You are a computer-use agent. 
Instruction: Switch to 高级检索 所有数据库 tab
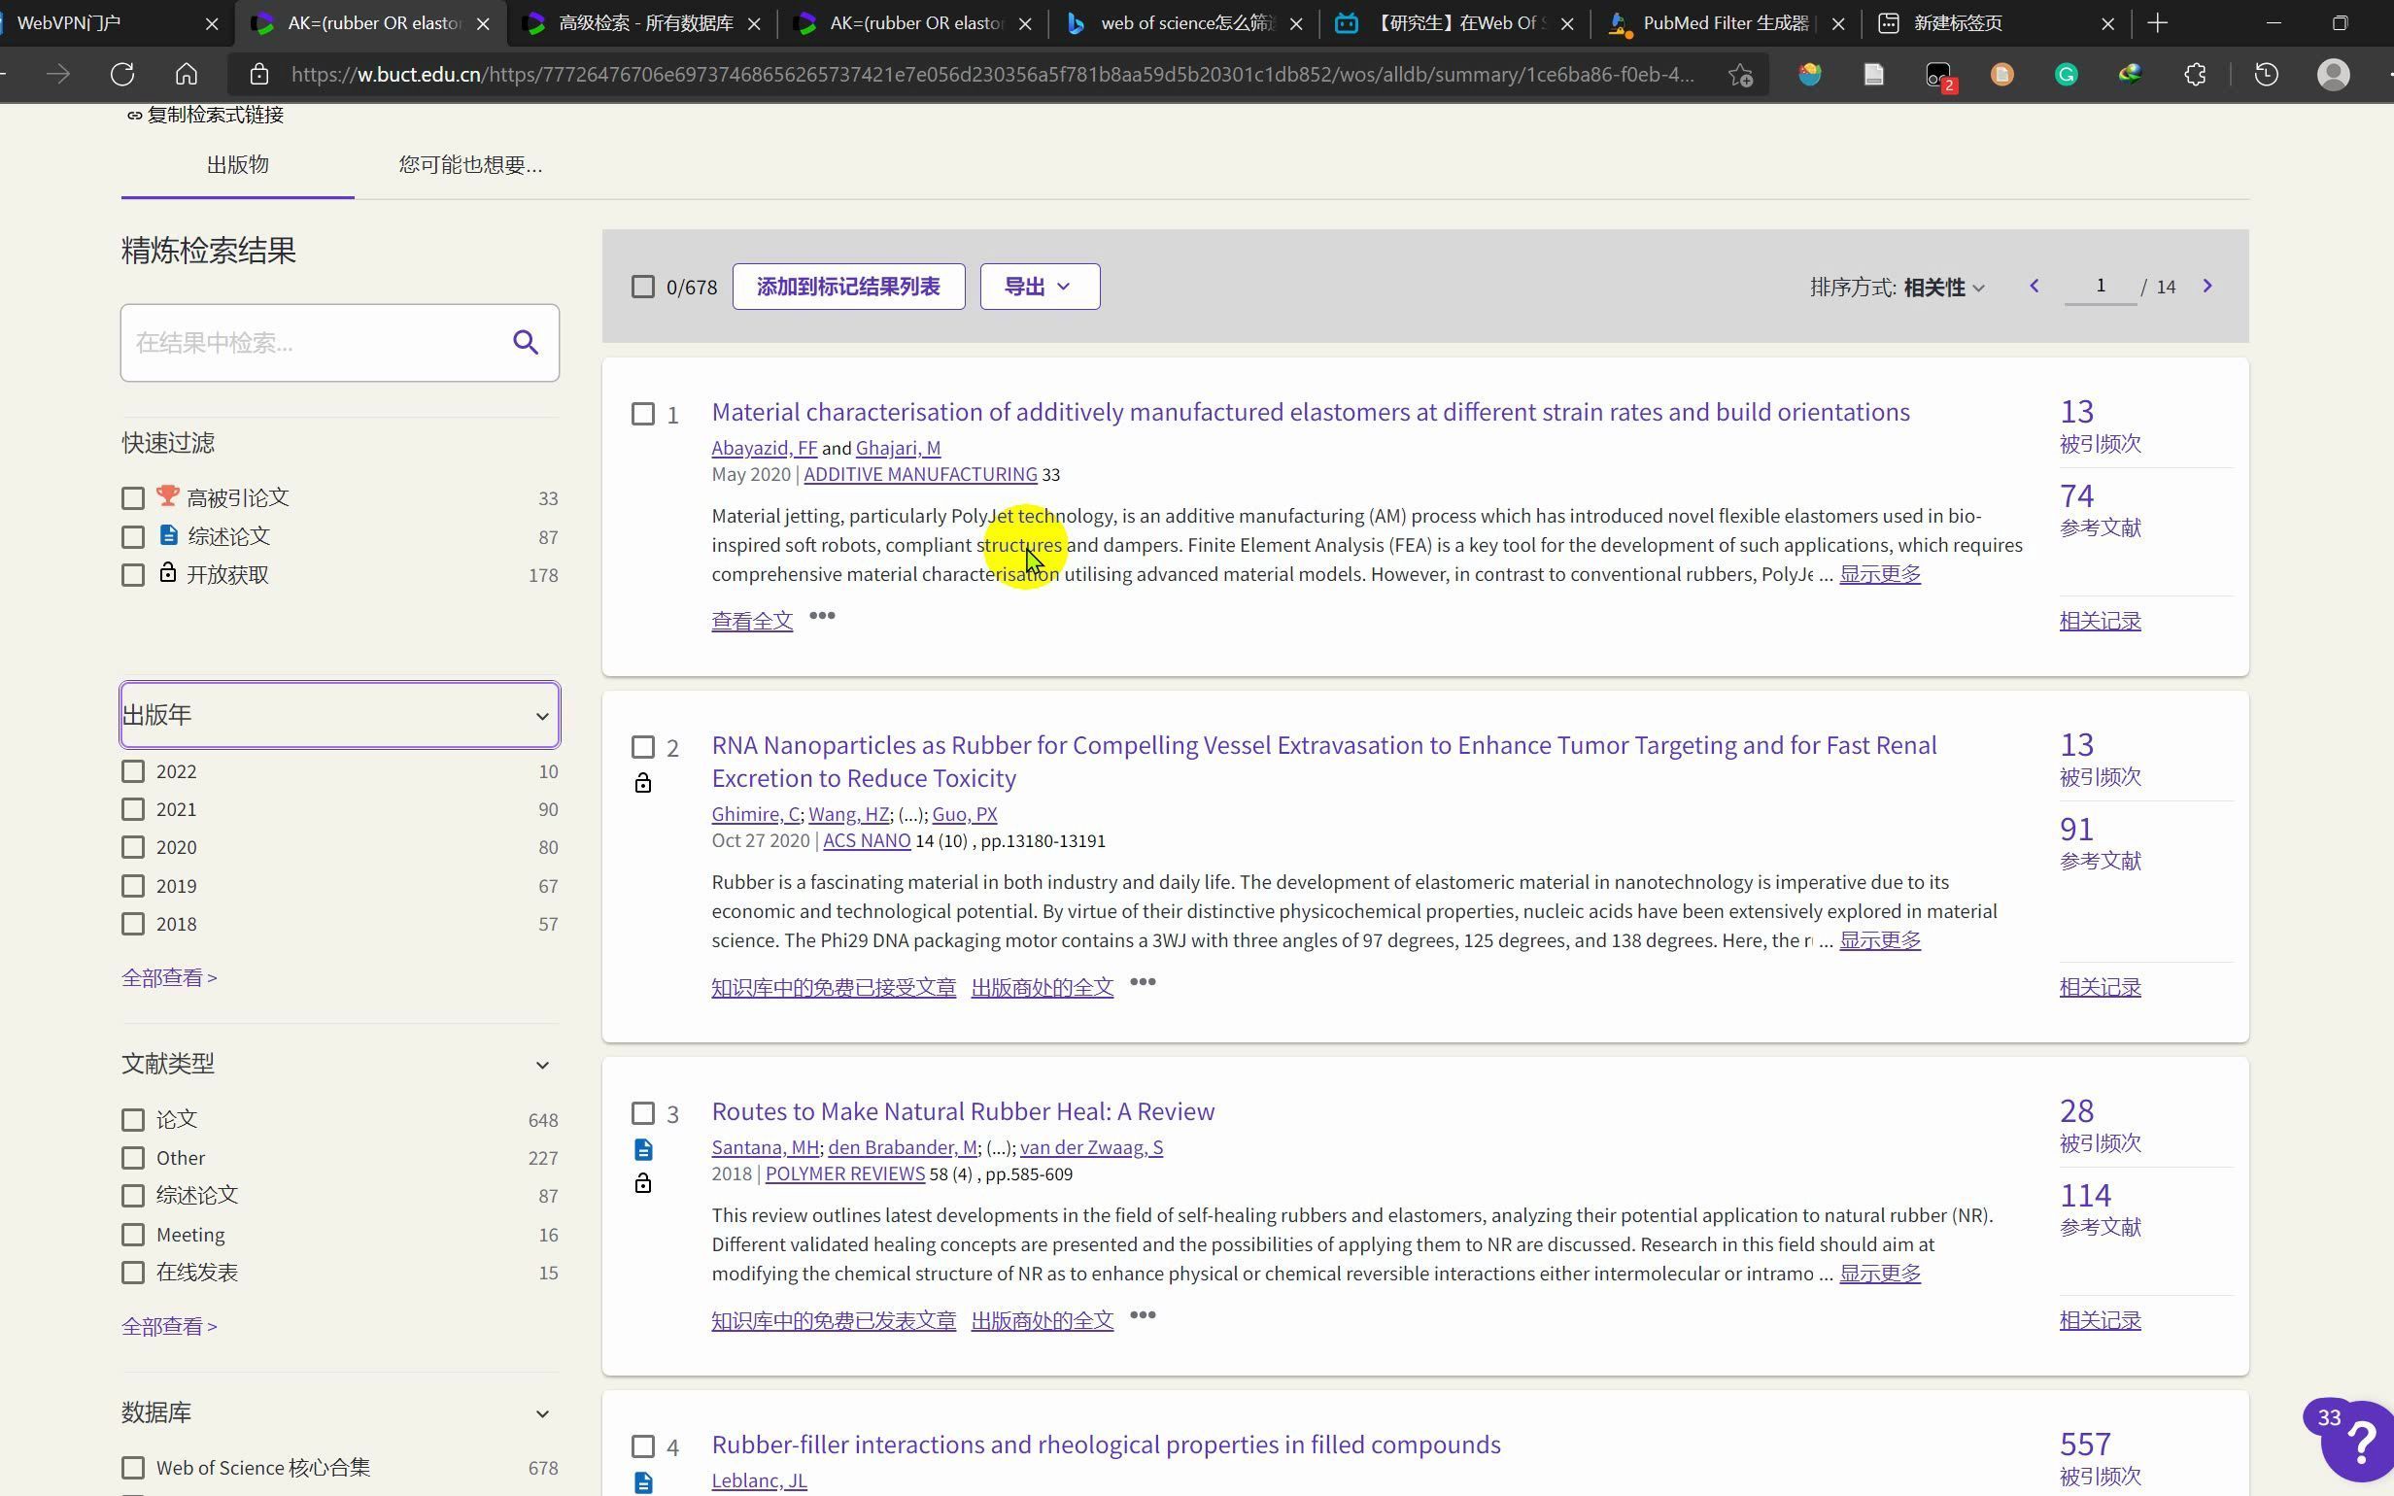pos(641,22)
